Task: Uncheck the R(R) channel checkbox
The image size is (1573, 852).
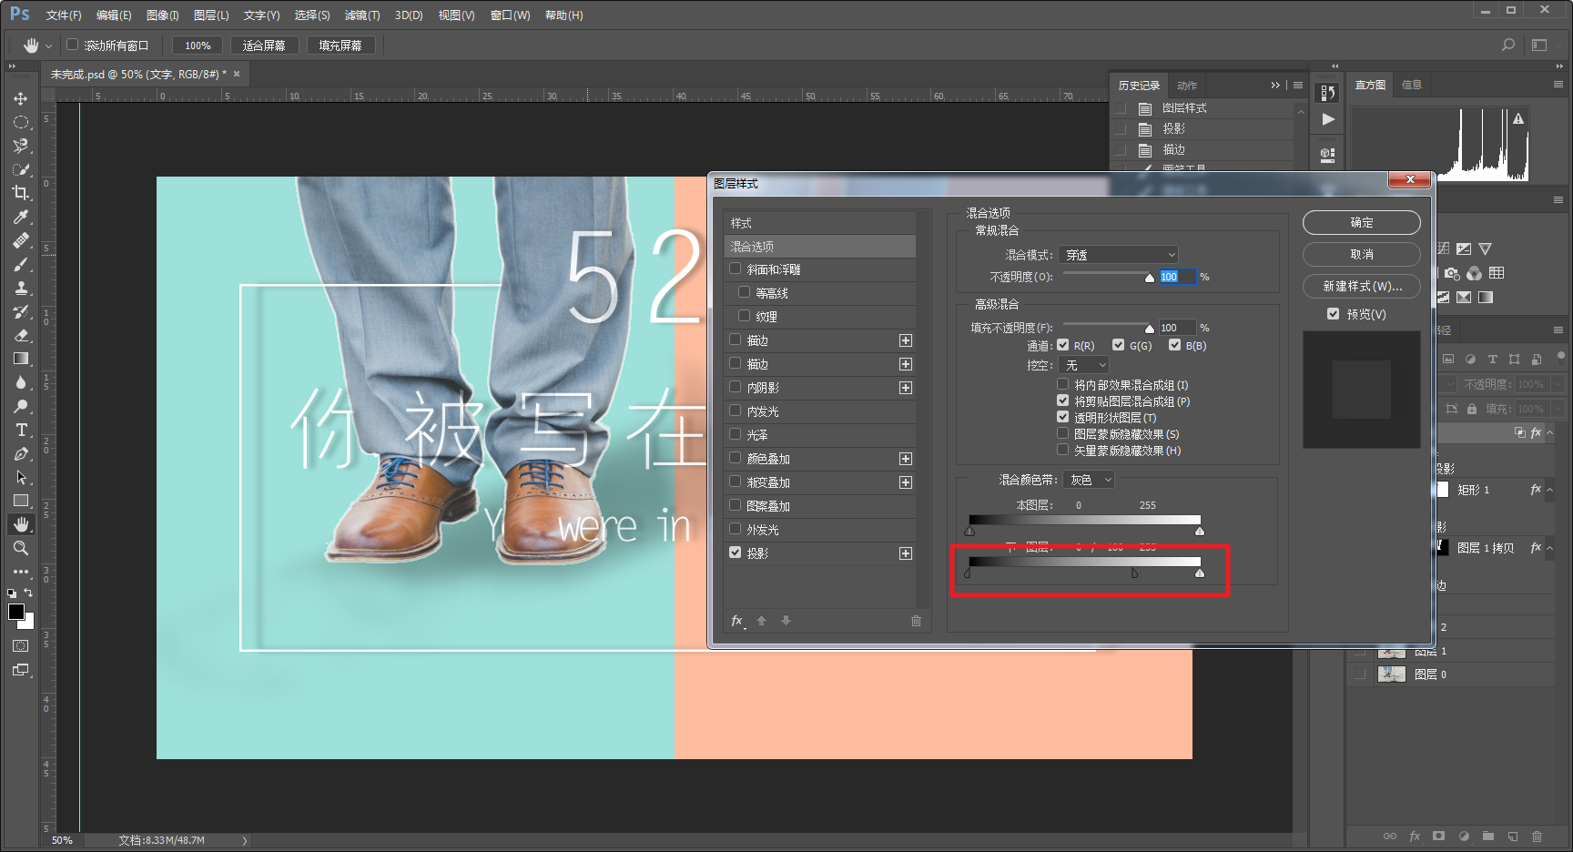Action: pos(1062,345)
